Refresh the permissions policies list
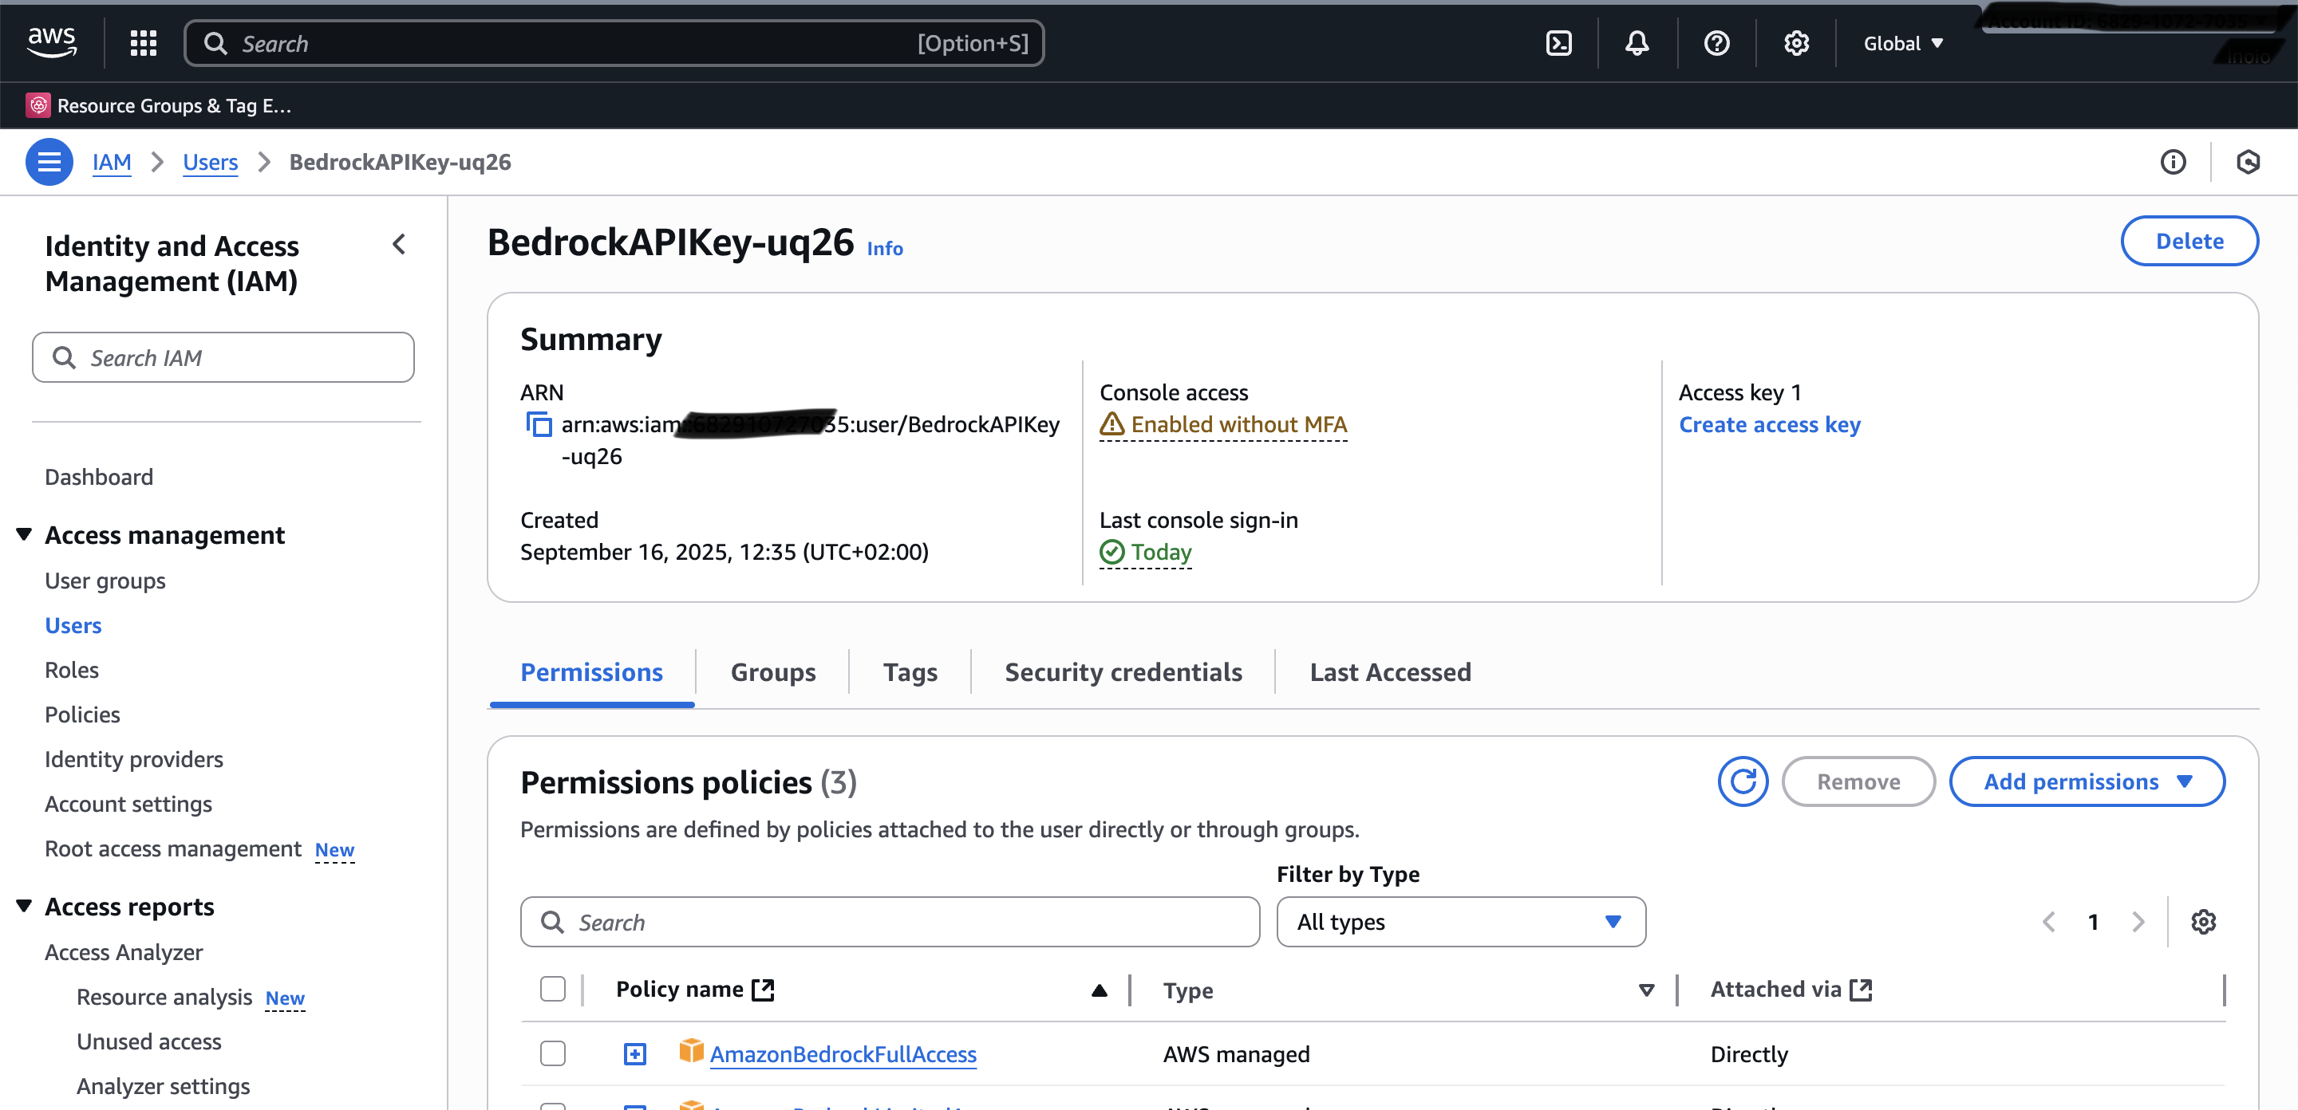 (1742, 781)
